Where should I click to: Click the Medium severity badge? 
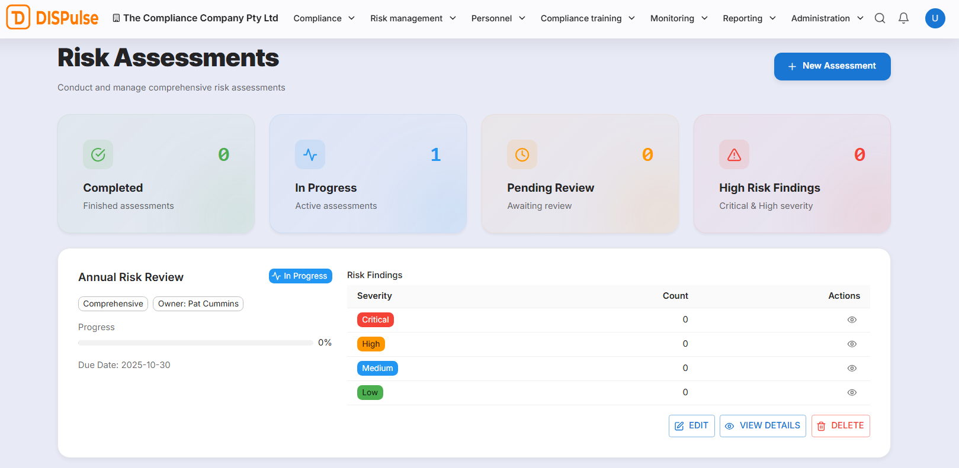[377, 369]
